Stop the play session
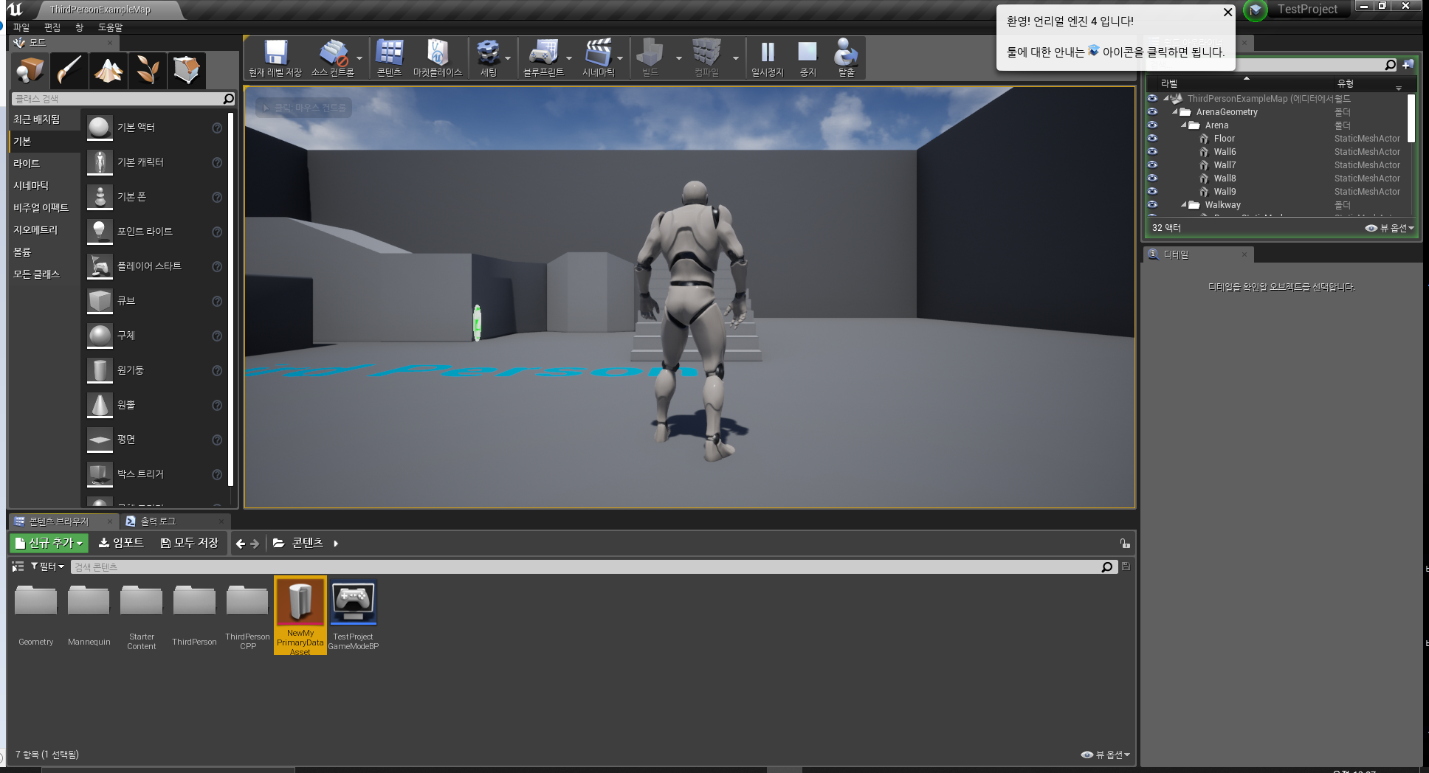The image size is (1429, 773). click(x=808, y=58)
